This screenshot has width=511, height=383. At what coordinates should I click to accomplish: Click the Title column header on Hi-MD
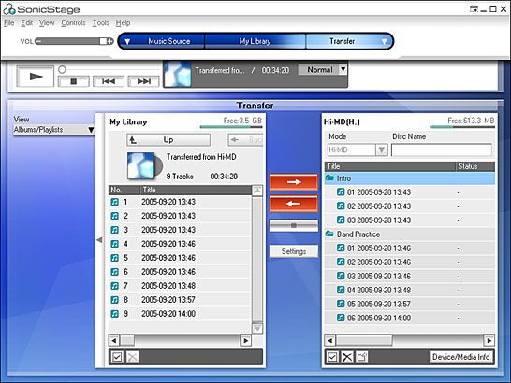click(x=389, y=166)
